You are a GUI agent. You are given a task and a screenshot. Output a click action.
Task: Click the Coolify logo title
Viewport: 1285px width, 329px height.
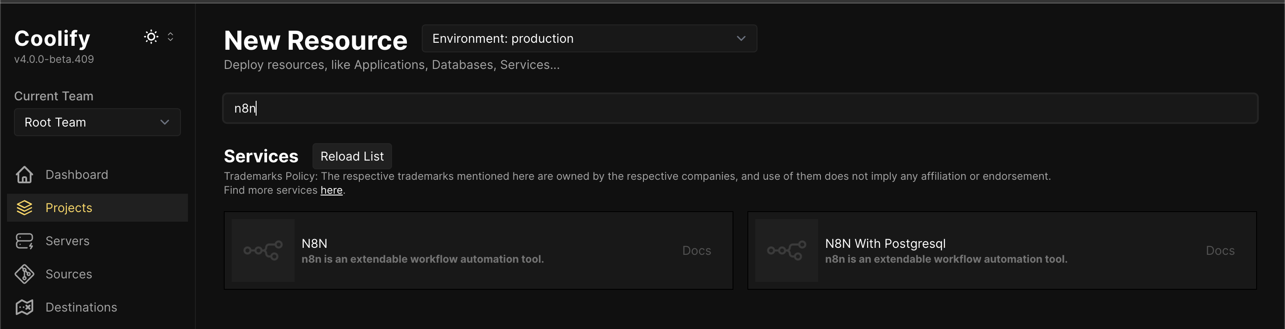[52, 38]
